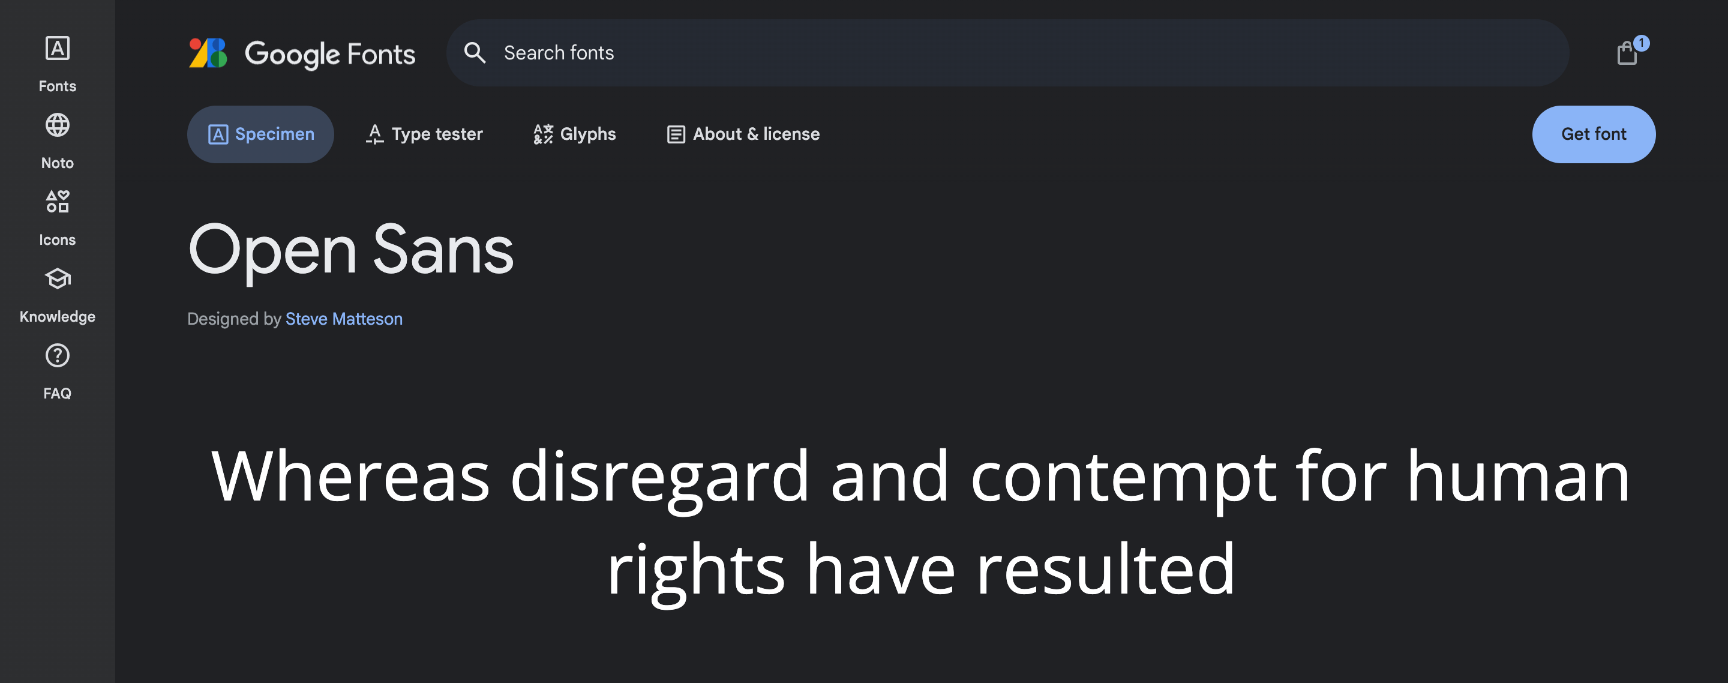Click the Google Fonts wordmark text

(x=330, y=53)
